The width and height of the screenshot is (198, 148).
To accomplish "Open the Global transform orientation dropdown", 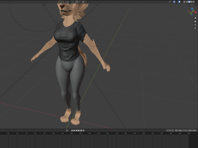I will coord(67,2).
